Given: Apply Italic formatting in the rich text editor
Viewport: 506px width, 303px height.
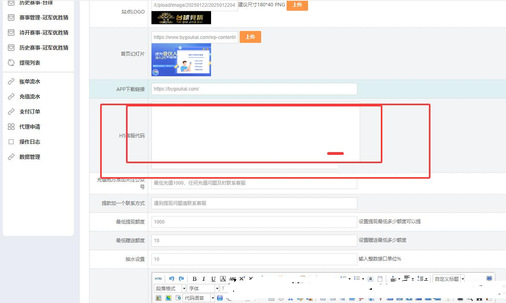Looking at the screenshot, I should [x=204, y=278].
